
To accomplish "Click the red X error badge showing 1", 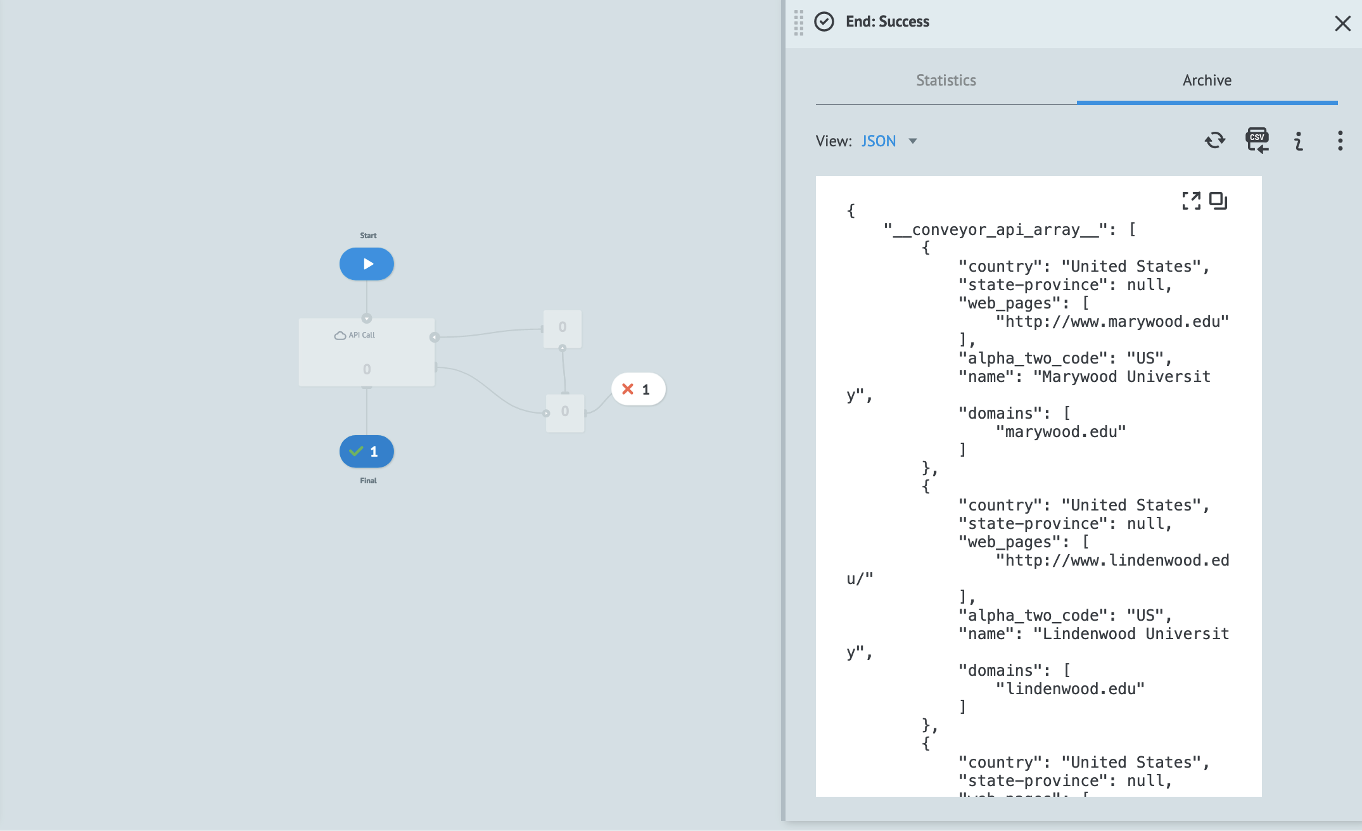I will click(637, 390).
